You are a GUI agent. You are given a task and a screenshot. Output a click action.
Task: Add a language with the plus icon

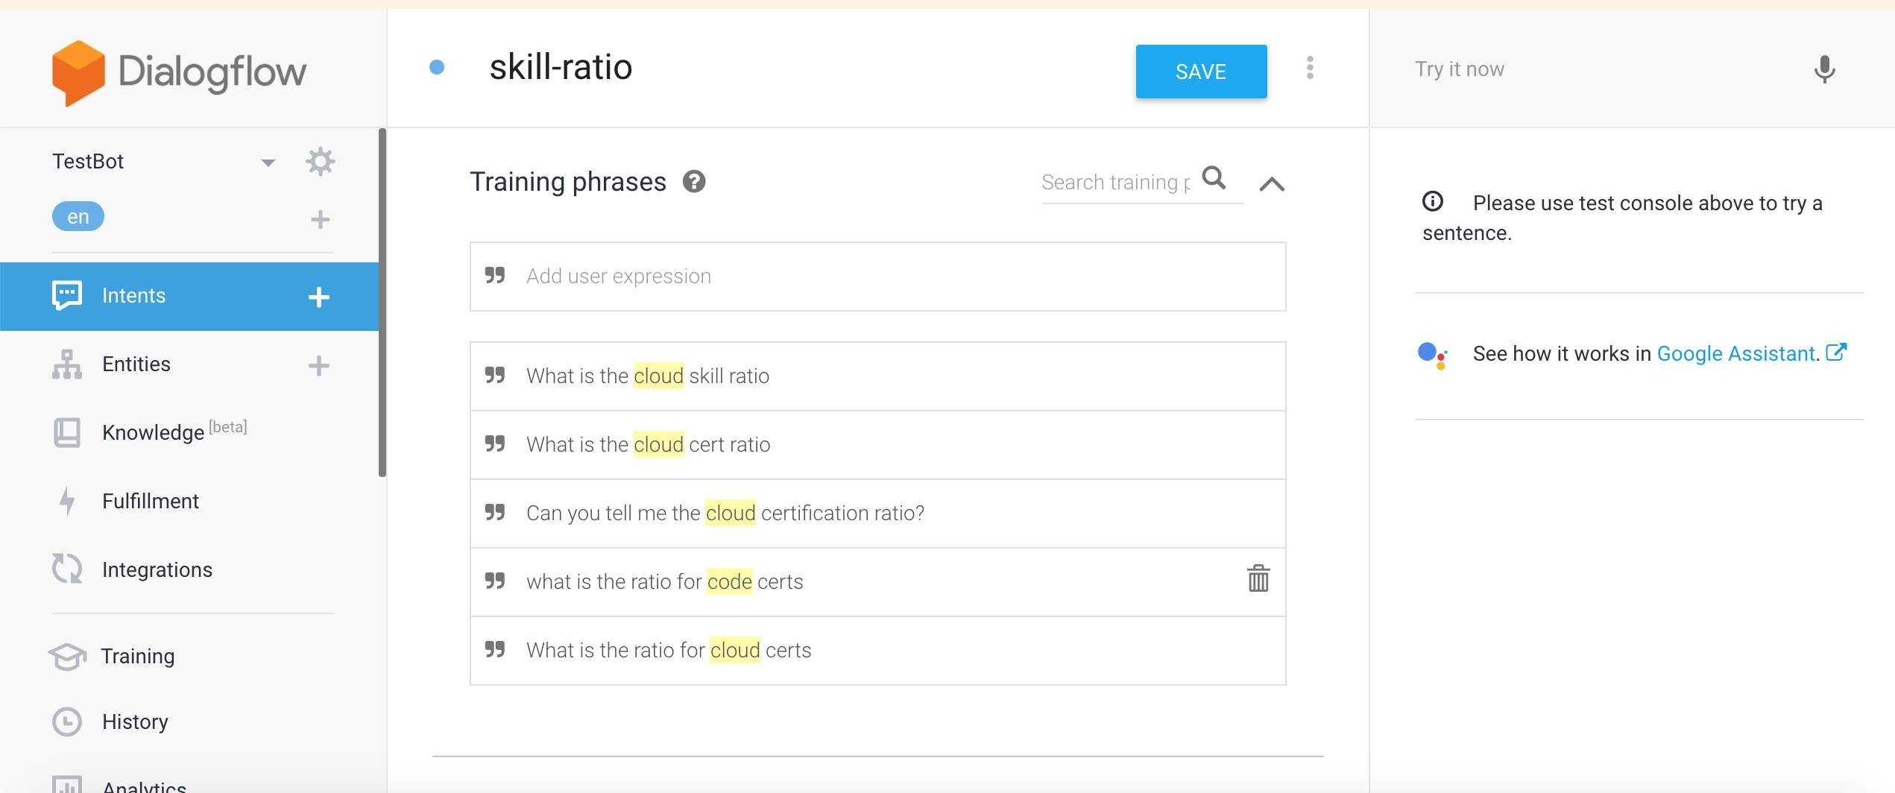point(320,219)
